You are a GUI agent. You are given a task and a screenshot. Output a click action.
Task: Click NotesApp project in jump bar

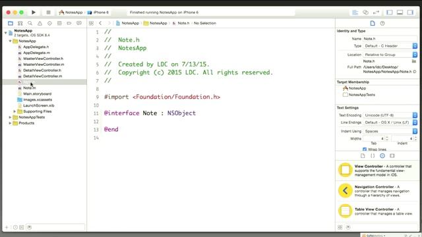coord(127,24)
